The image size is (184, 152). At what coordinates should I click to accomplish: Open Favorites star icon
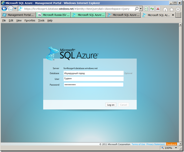point(172,9)
